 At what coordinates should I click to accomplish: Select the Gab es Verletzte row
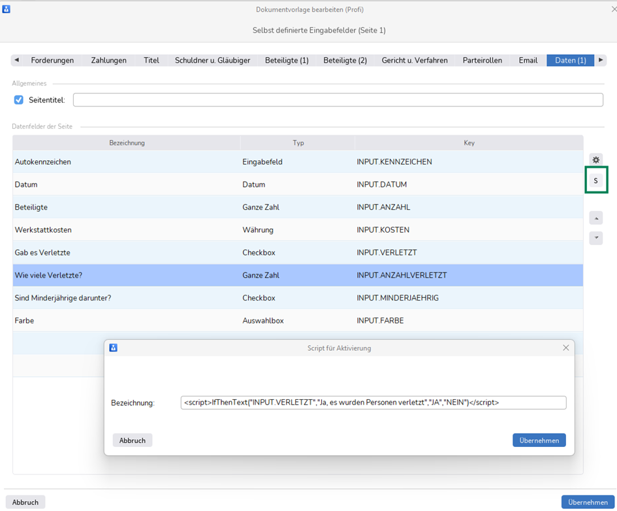click(x=298, y=252)
